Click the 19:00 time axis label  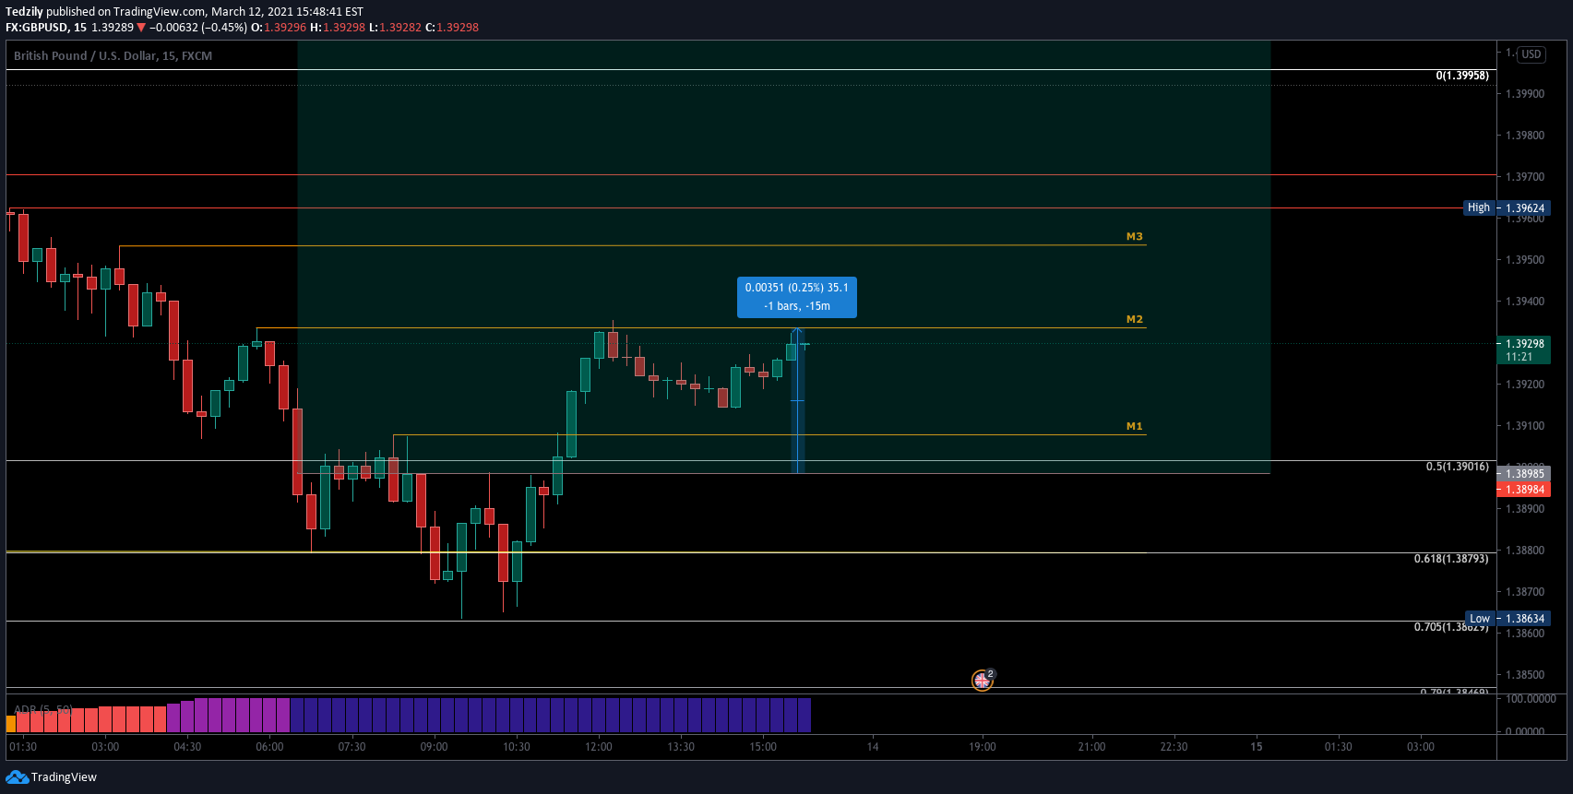983,747
